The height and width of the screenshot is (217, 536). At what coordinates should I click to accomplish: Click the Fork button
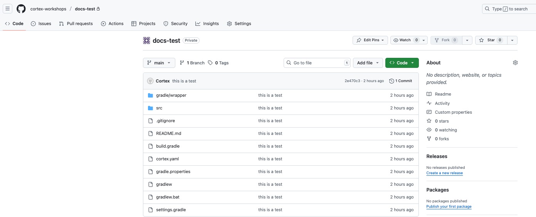tap(446, 40)
